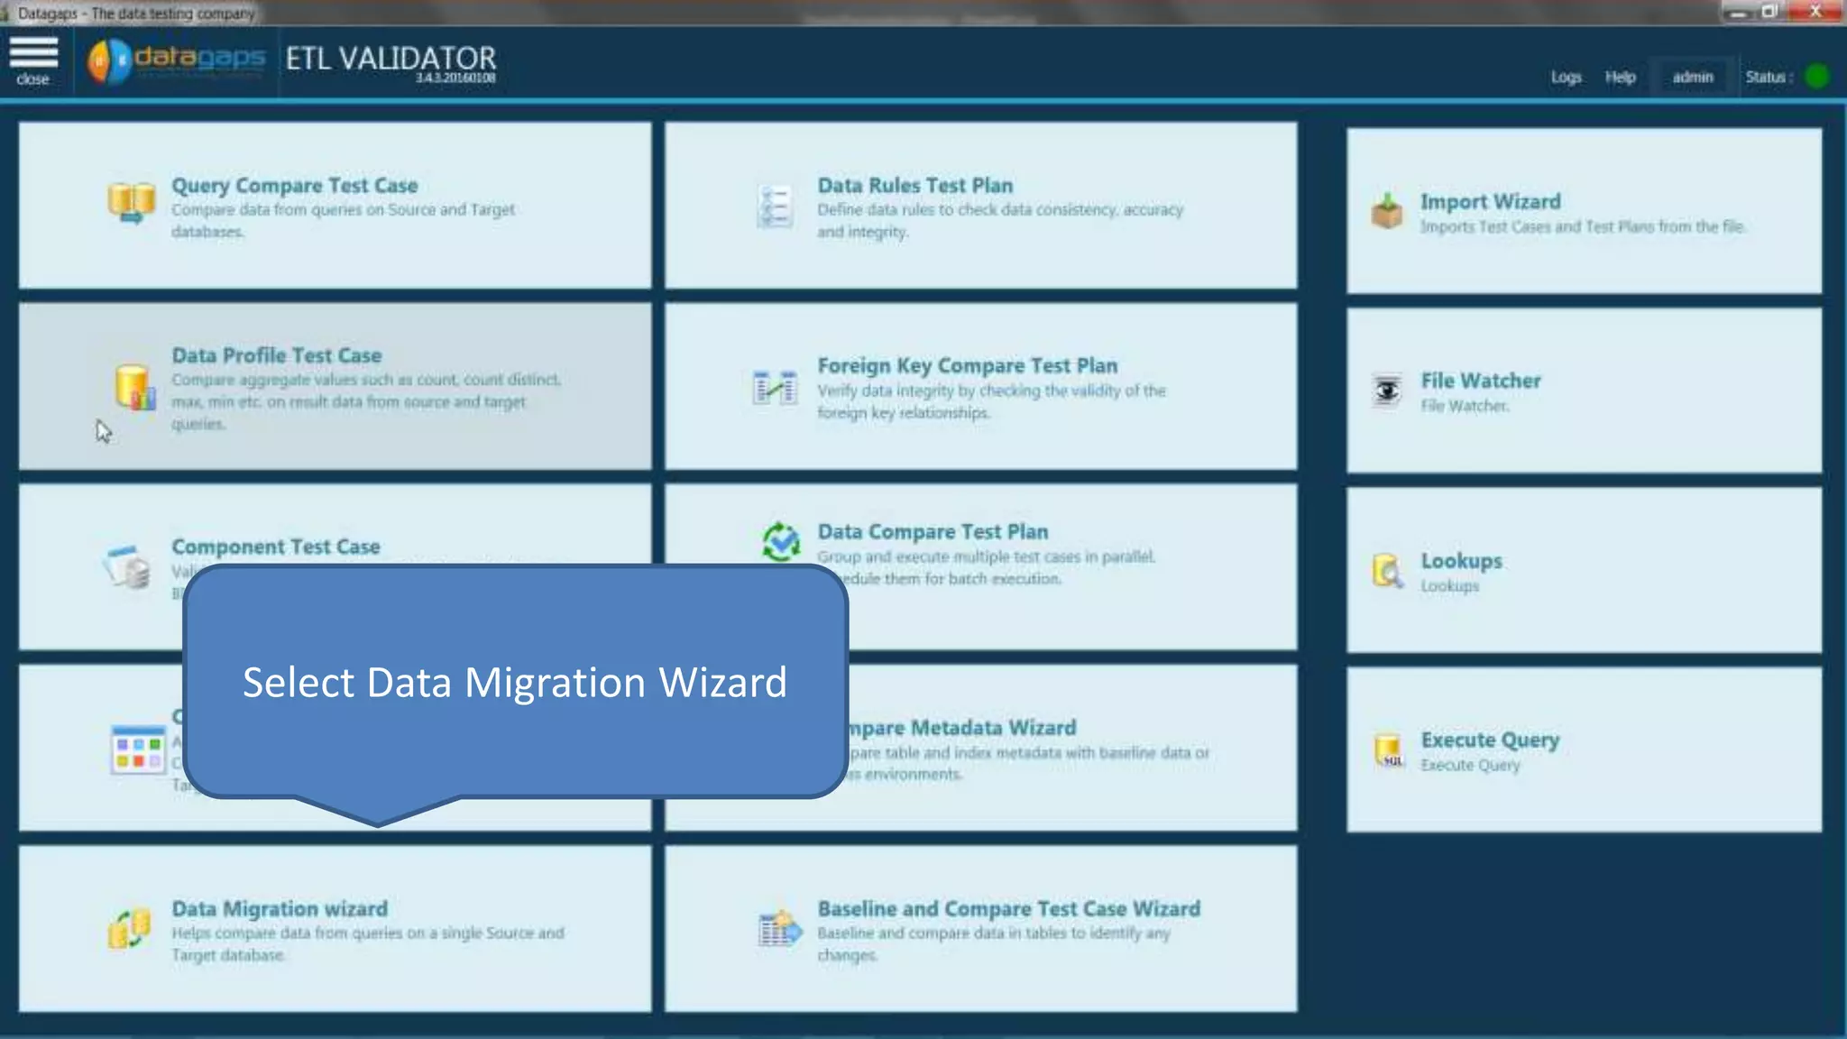Screen dimensions: 1847x1039
Task: Click the Component Test Case icon
Action: tap(126, 567)
